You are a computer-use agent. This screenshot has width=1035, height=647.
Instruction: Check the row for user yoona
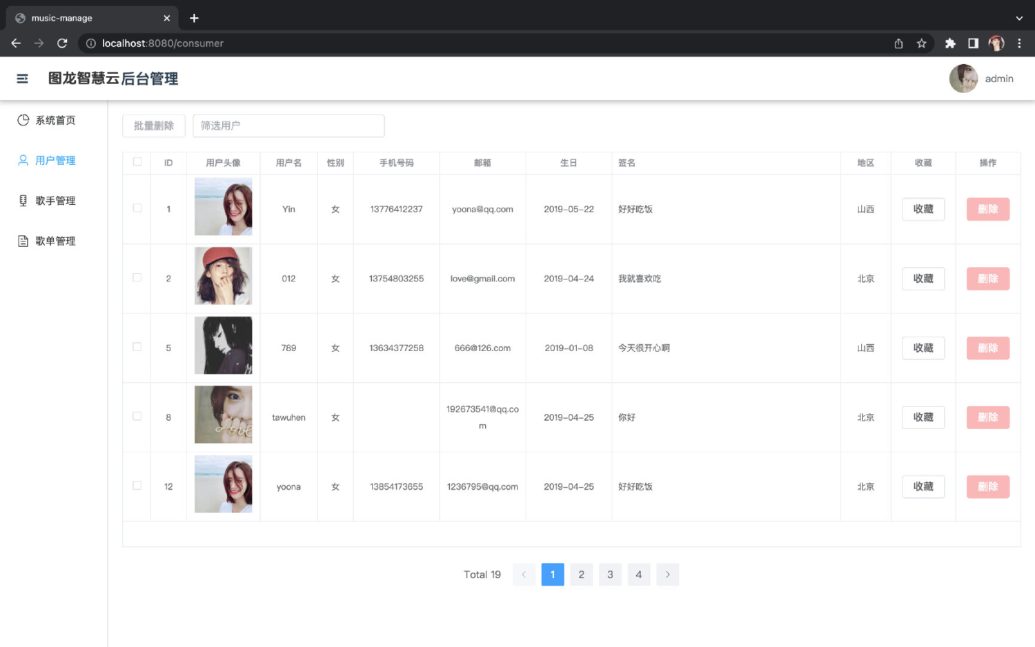[137, 486]
